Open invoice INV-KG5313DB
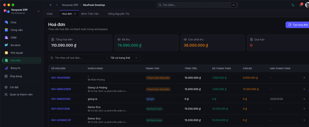Screen dimensions: 309x127 [61, 109]
